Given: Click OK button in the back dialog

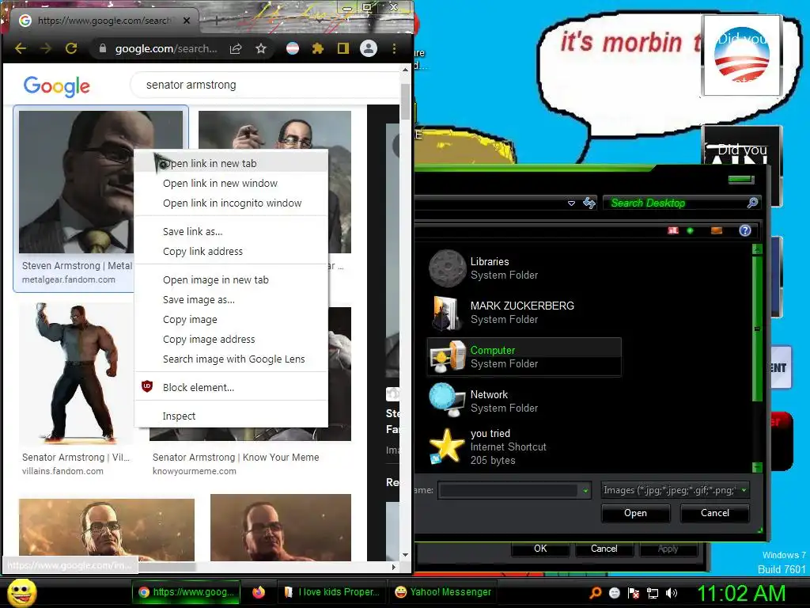Looking at the screenshot, I should tap(540, 549).
